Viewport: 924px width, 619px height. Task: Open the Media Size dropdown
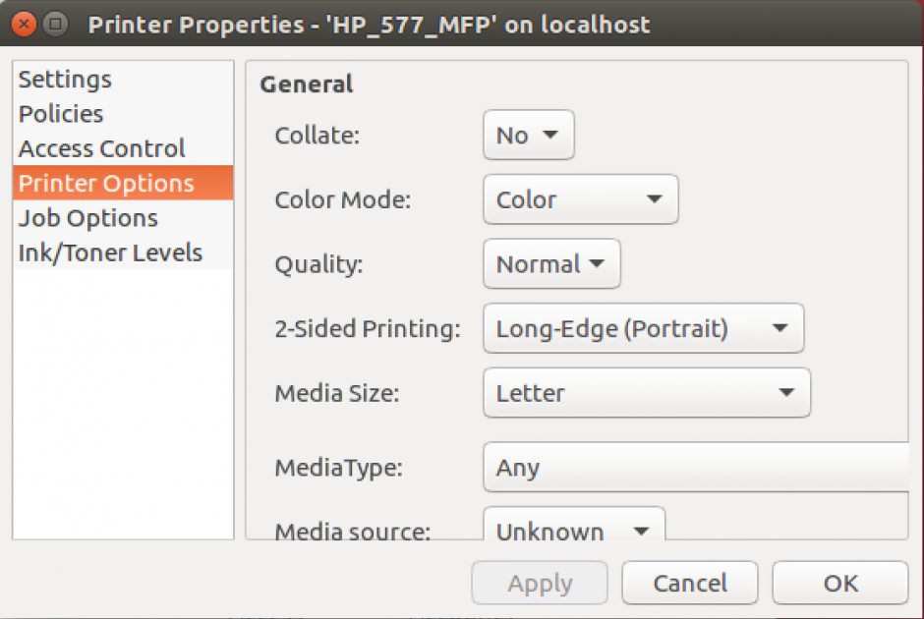tap(646, 393)
